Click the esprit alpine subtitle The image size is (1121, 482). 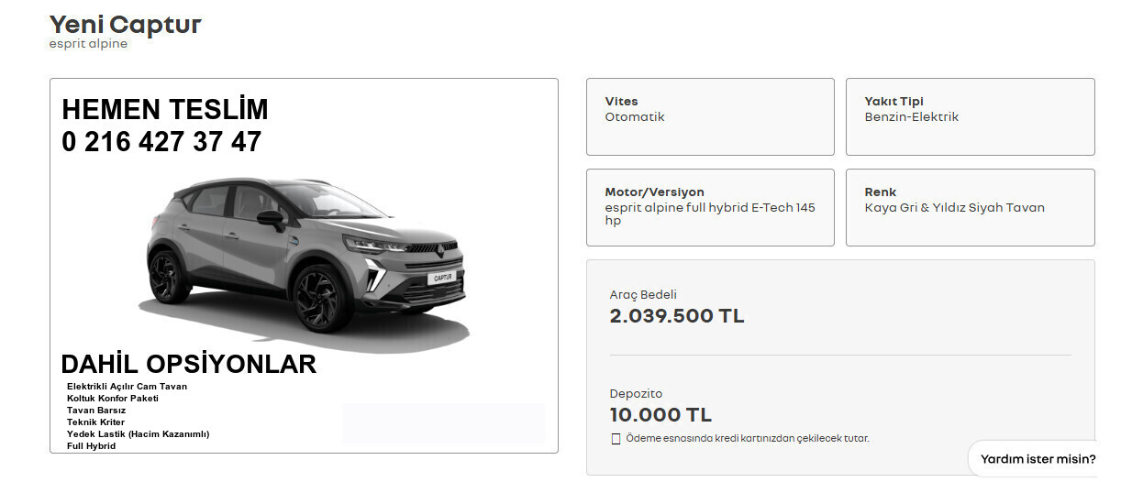(88, 44)
